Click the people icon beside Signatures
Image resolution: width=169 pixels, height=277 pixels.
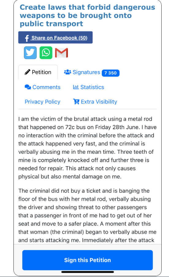[x=67, y=72]
